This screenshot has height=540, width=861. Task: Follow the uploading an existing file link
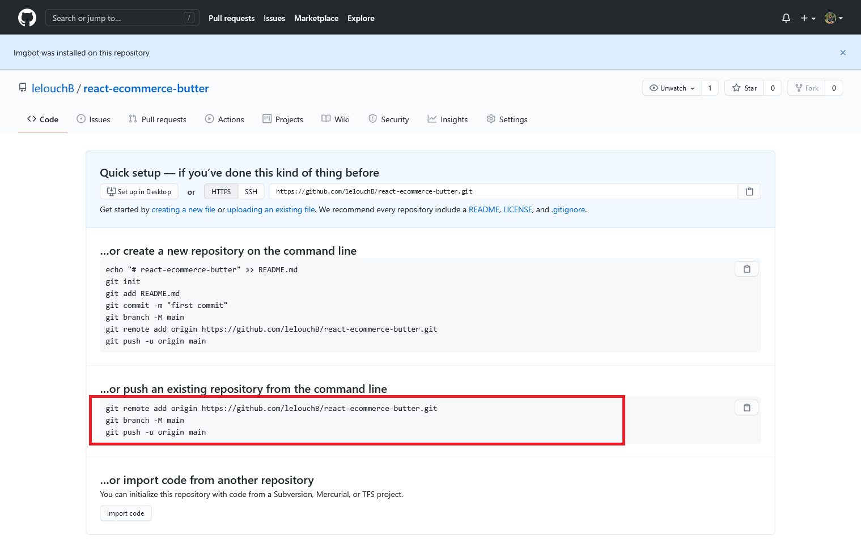(271, 209)
